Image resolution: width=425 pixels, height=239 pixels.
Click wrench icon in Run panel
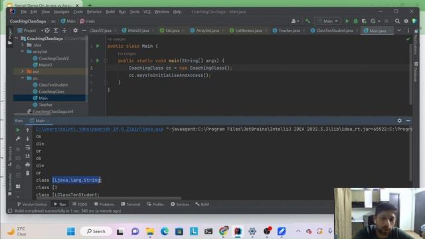tap(18, 139)
